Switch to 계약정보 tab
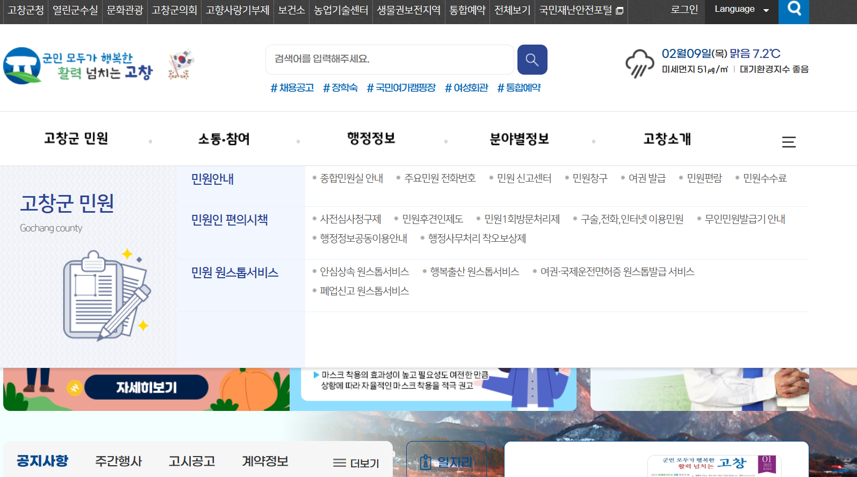Screen dimensions: 857x477 tap(265, 461)
